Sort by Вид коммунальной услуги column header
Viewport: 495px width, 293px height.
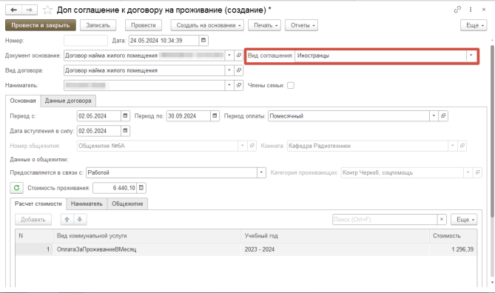[147, 236]
